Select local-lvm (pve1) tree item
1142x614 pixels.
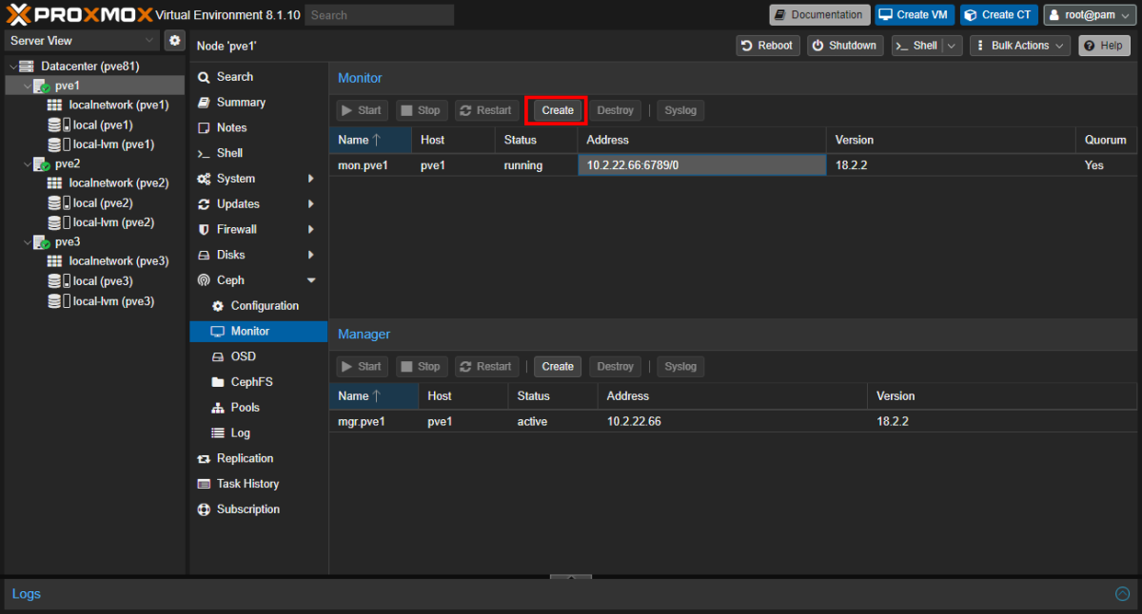(x=113, y=144)
